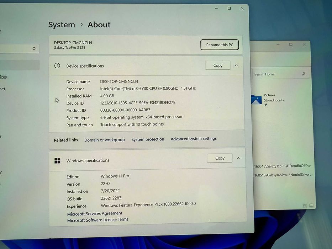Select the Device ID value text
Viewport: 332px width, 249px height.
138,103
